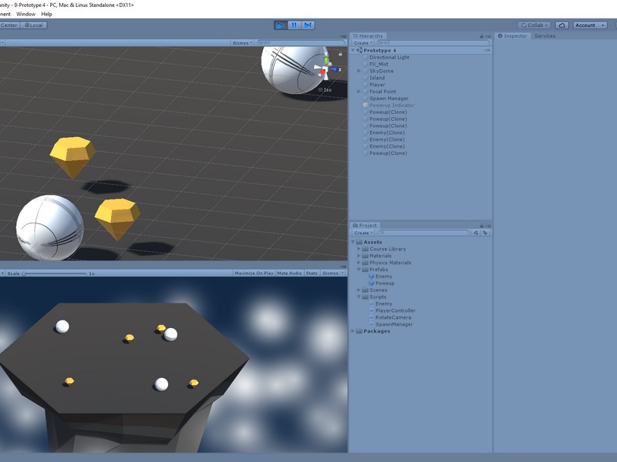Pause the running game

(x=294, y=25)
